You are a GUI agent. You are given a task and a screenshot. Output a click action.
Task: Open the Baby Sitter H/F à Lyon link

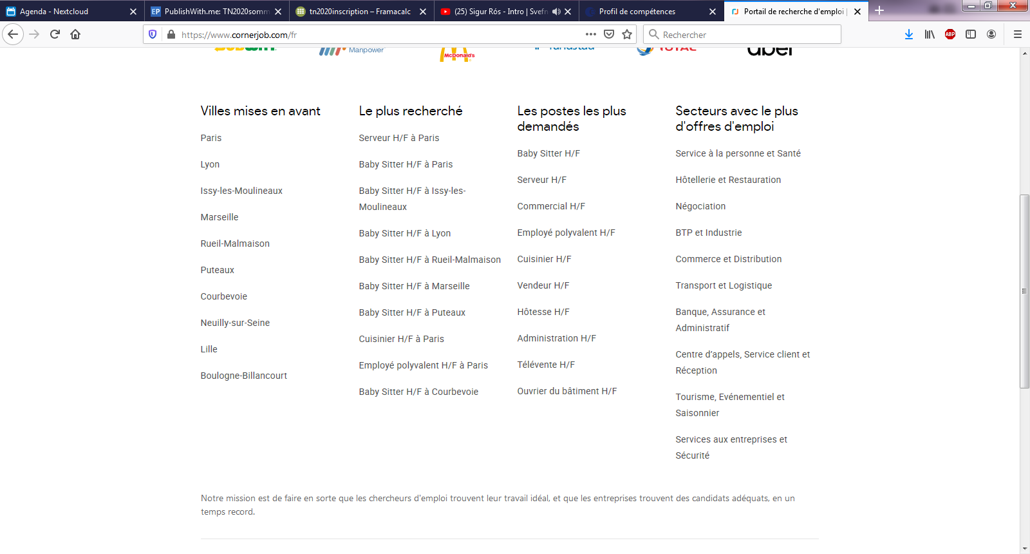pos(405,233)
